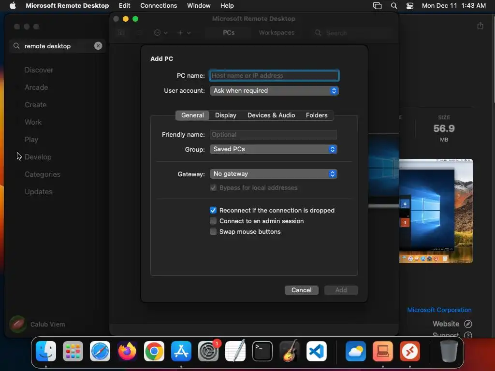
Task: Expand the toolbar plus add menu
Action: [x=184, y=32]
